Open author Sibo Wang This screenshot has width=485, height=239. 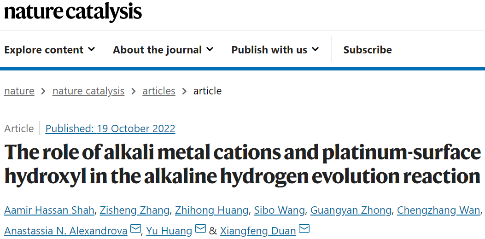pos(279,210)
